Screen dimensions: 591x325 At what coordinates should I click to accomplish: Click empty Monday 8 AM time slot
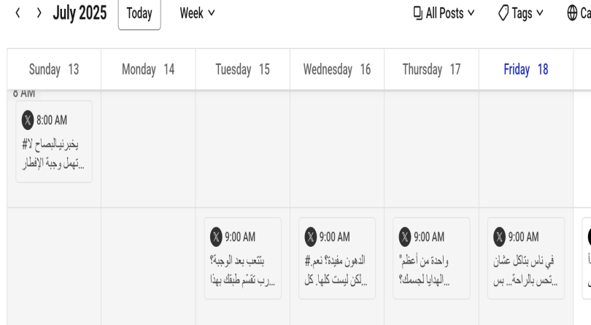148,149
